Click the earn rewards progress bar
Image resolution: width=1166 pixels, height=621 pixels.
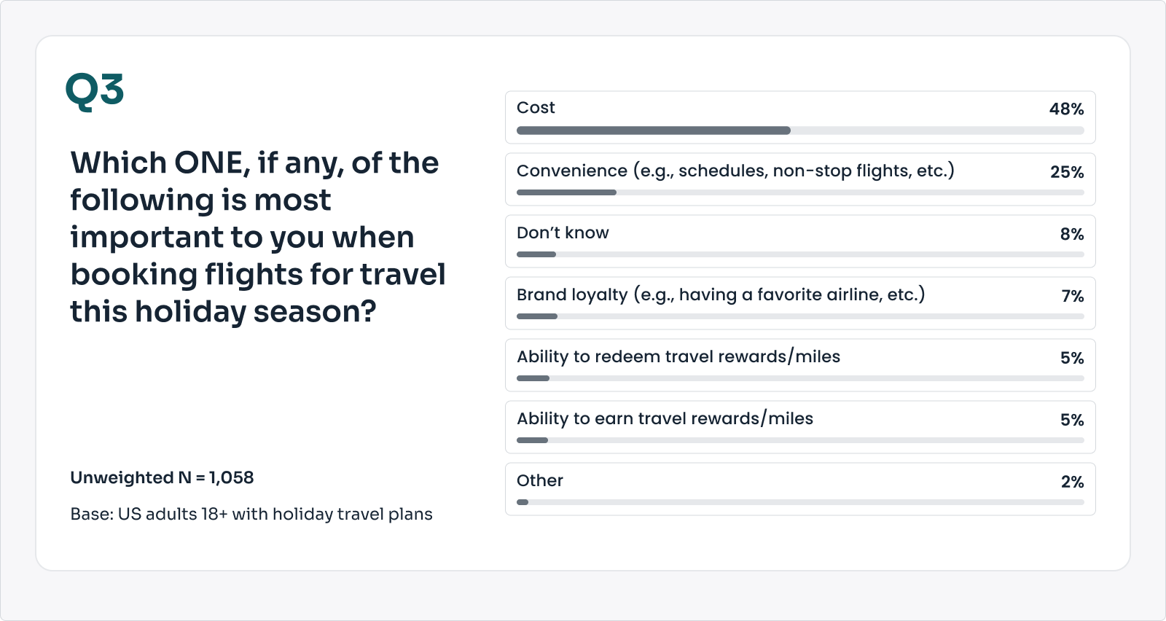[x=800, y=440]
